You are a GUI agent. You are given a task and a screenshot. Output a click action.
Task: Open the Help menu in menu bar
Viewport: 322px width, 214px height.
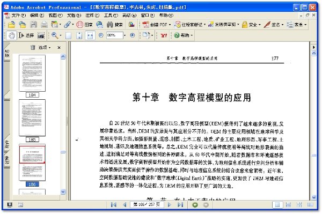pyautogui.click(x=166, y=15)
